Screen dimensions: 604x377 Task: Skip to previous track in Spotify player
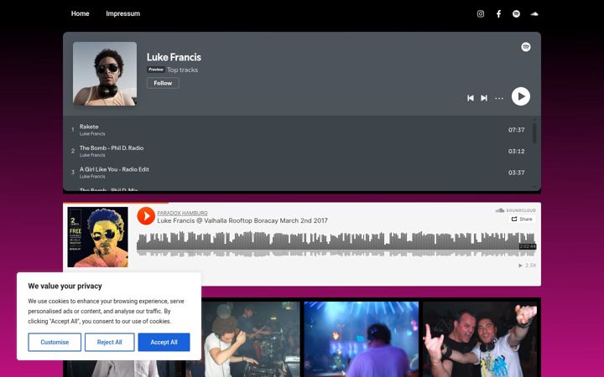[471, 98]
